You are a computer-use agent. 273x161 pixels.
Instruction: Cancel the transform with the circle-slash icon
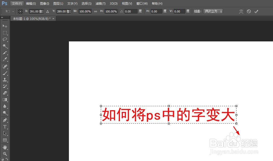click(249, 11)
